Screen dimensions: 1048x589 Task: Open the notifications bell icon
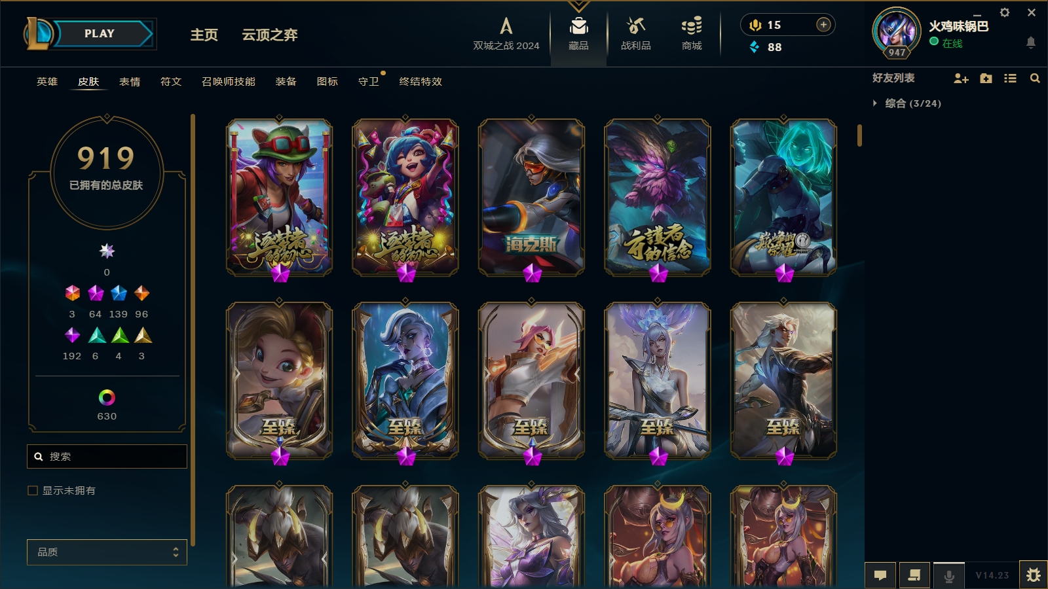point(1030,43)
